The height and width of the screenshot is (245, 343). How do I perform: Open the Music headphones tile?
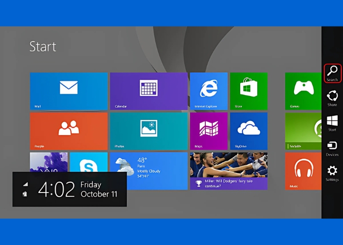(x=303, y=171)
